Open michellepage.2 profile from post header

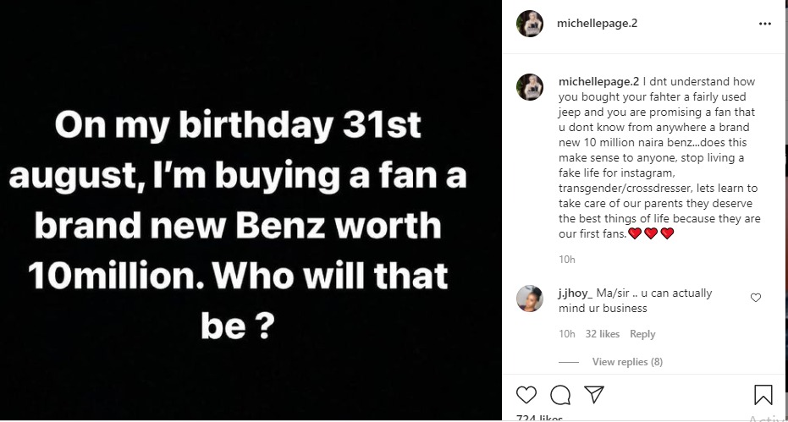597,24
